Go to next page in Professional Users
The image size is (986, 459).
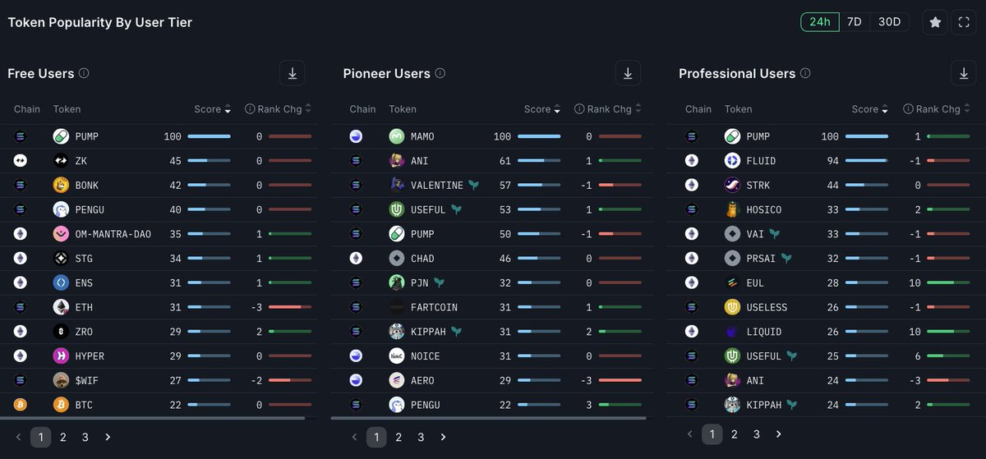click(779, 434)
